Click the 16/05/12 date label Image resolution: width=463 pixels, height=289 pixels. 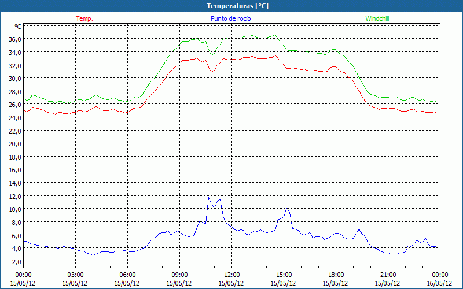tap(439, 283)
